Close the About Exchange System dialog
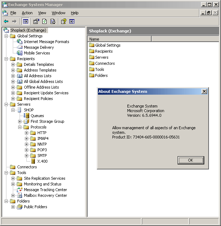This screenshot has height=226, width=221. 204,91
